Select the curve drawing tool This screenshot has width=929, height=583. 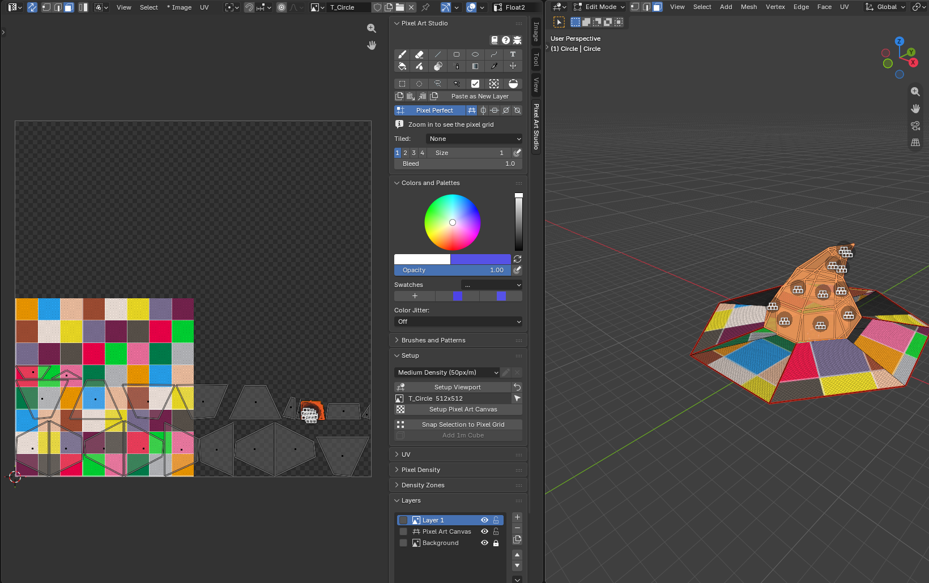pos(494,54)
